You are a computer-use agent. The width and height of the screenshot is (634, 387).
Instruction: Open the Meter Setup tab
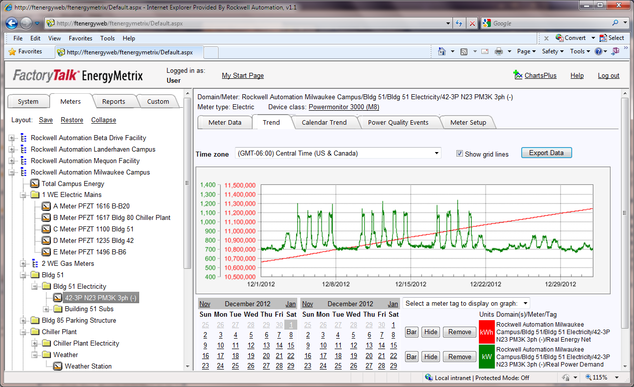click(x=468, y=122)
